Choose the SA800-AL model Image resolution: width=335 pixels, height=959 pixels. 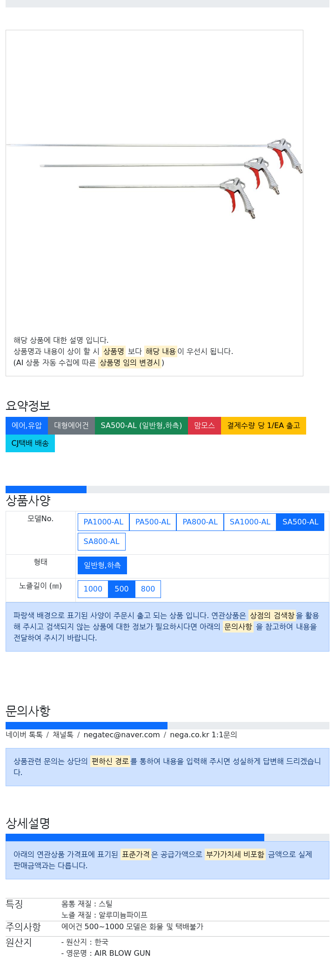click(101, 542)
